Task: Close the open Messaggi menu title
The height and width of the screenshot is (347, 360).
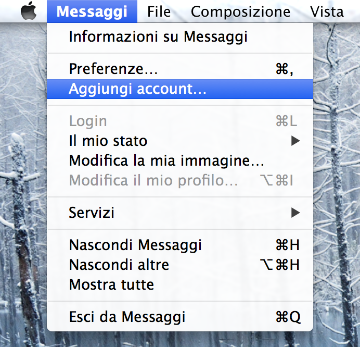Action: click(92, 11)
